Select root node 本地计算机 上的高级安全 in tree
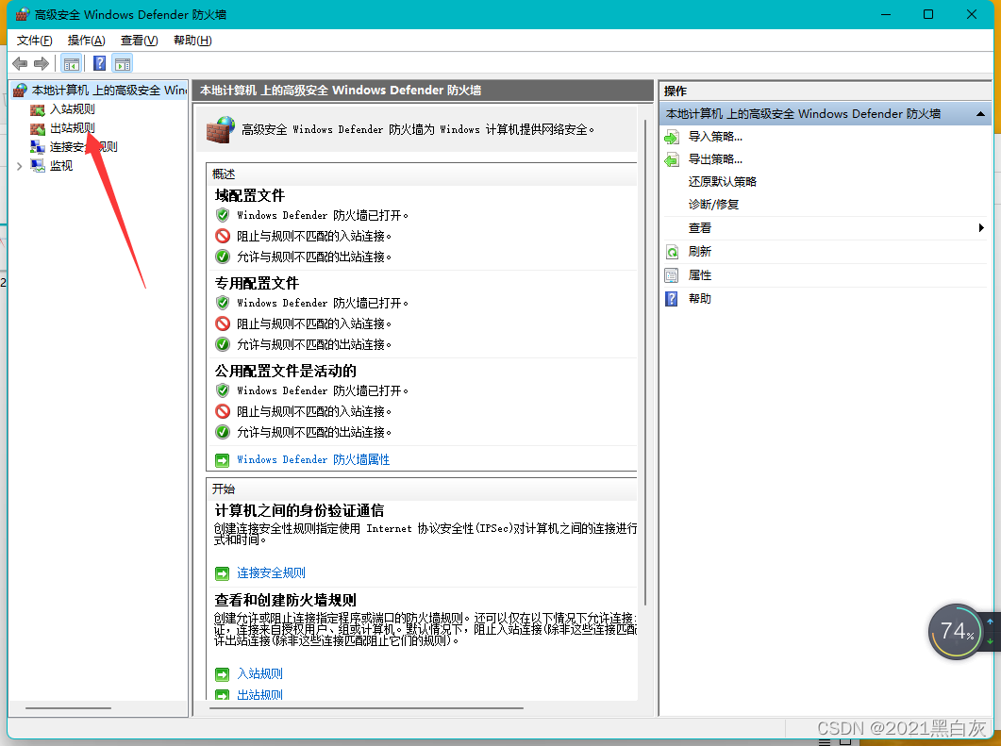This screenshot has height=746, width=1001. [108, 90]
